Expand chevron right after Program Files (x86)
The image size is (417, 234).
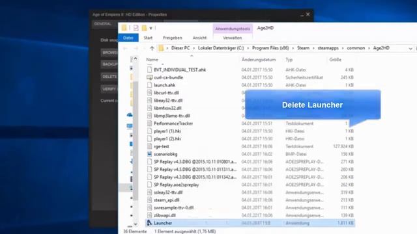click(293, 48)
